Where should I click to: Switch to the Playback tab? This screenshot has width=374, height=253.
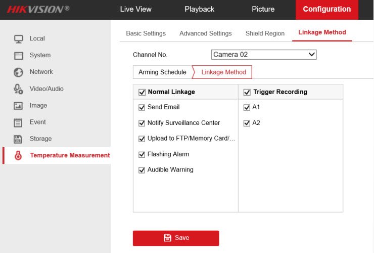tap(199, 9)
